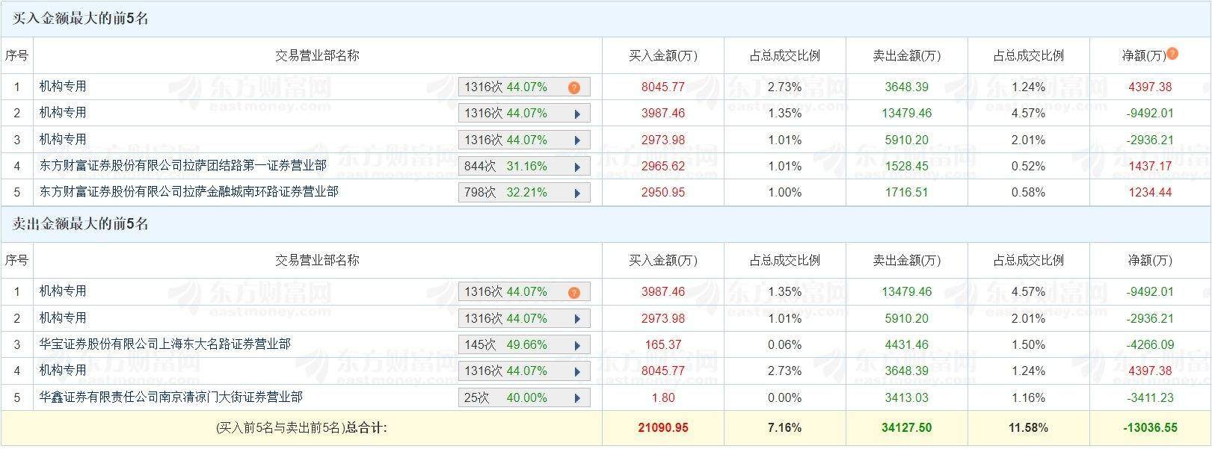Click the 买入金额最大的前5名 section title

(x=81, y=19)
